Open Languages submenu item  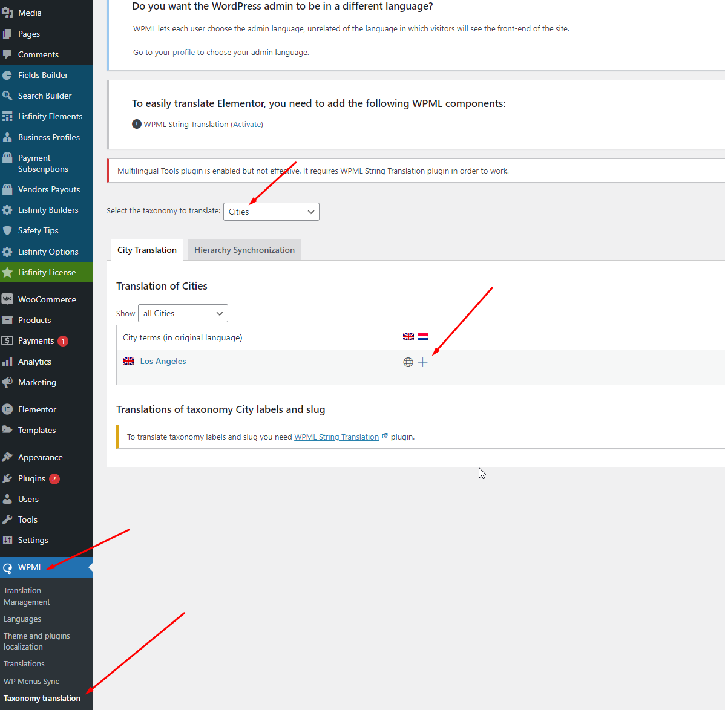pos(22,619)
